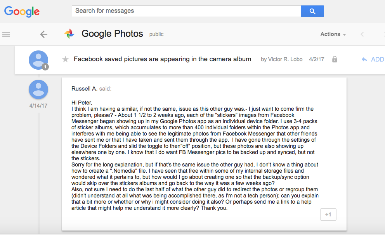Click the topic title about Facebook pictures
Image resolution: width=385 pixels, height=235 pixels.
click(162, 59)
